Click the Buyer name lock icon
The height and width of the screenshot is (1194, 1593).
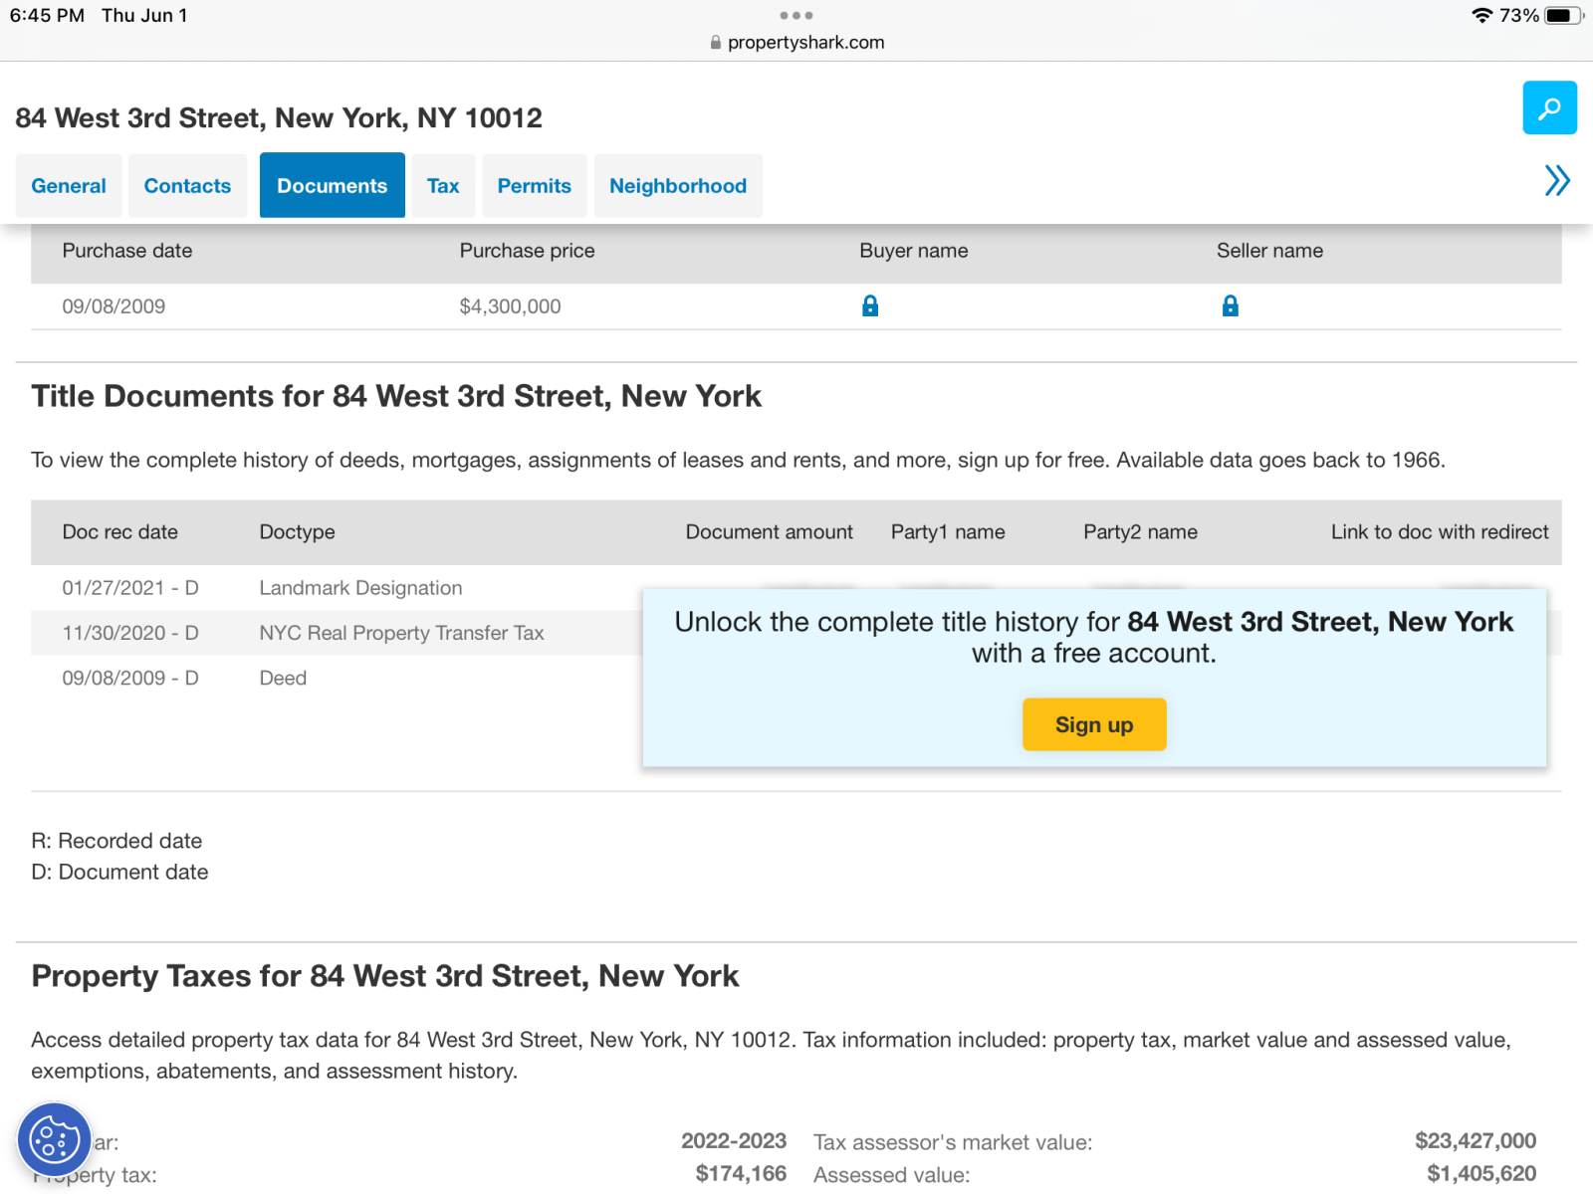[870, 305]
